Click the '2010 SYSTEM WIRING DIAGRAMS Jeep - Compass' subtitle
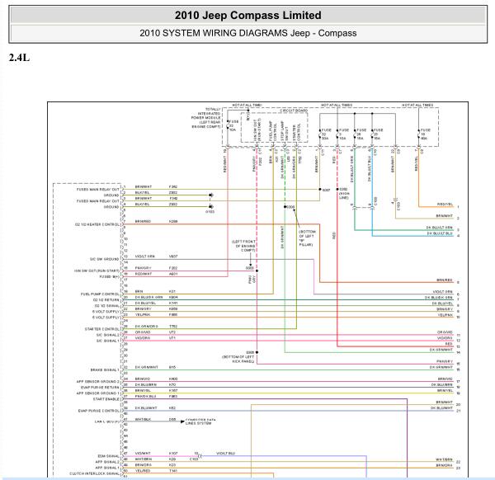Screen dimensions: 495x480 click(x=248, y=33)
